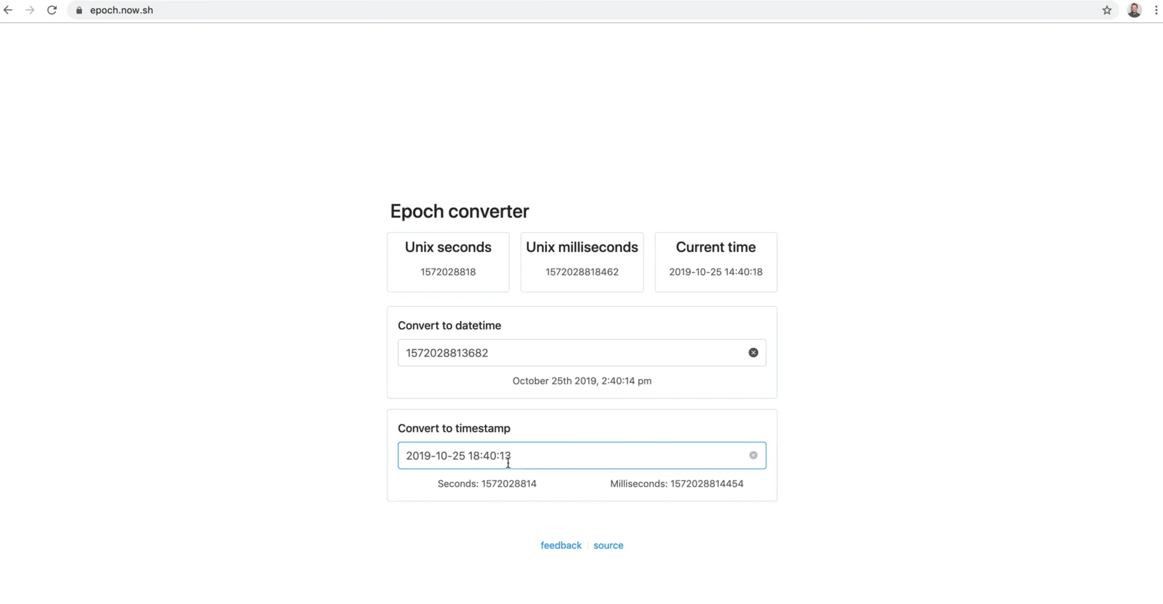1163x604 pixels.
Task: Click the October 25th 2019 converted date
Action: (x=582, y=381)
